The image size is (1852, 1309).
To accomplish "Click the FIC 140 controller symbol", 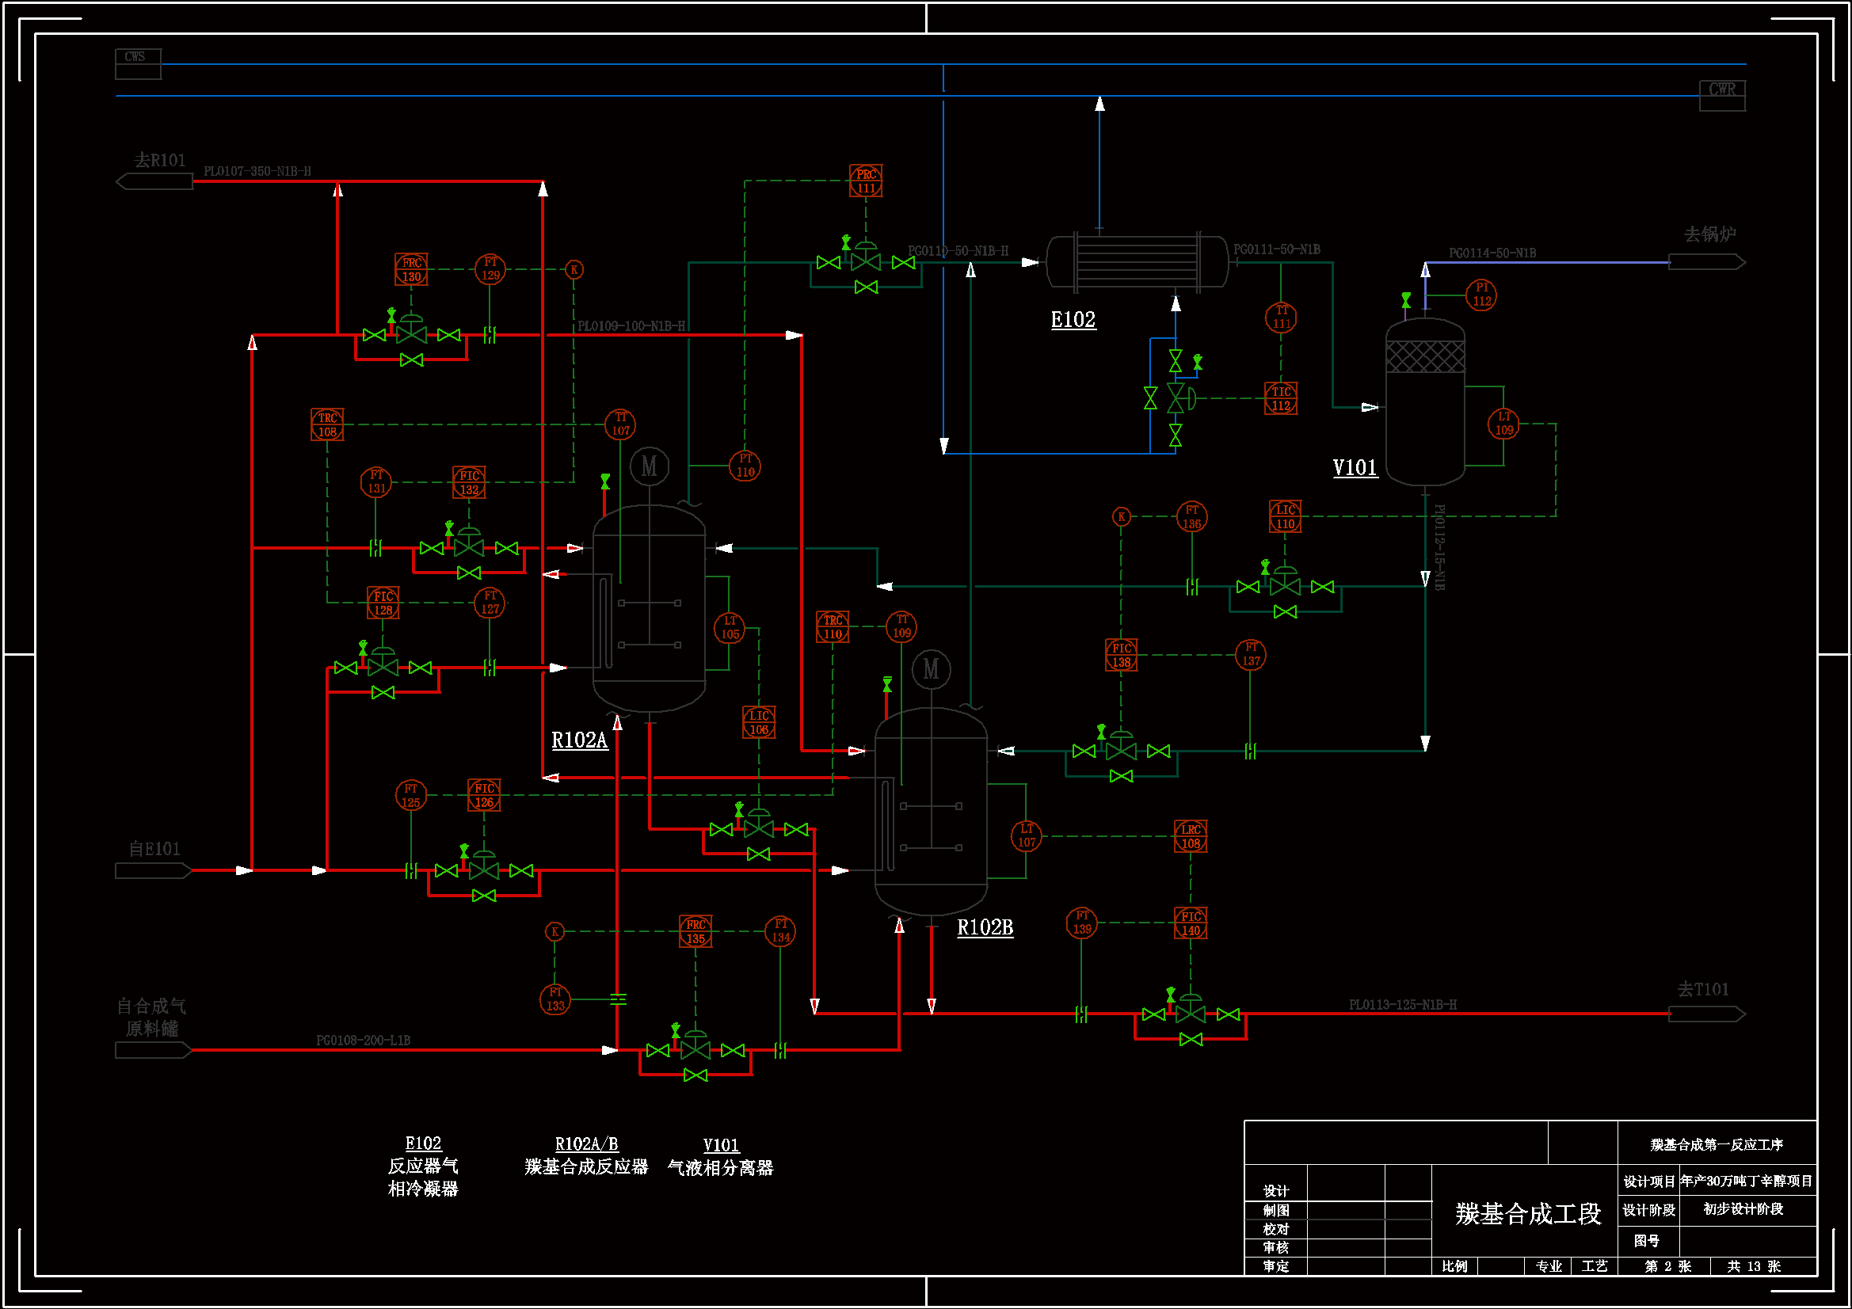I will point(1191,923).
